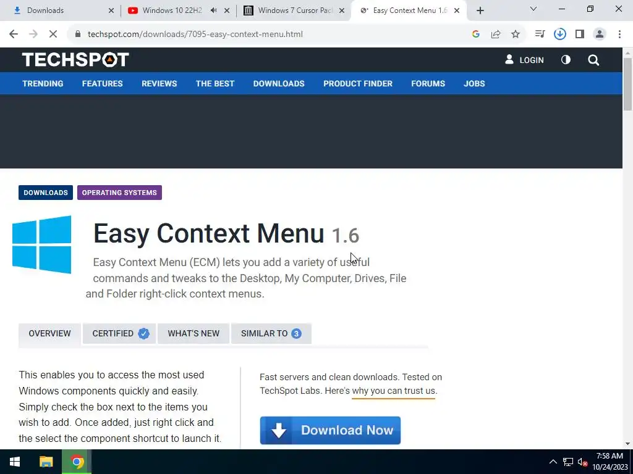Switch to the Downloads browser tab
633x474 pixels.
tap(61, 10)
